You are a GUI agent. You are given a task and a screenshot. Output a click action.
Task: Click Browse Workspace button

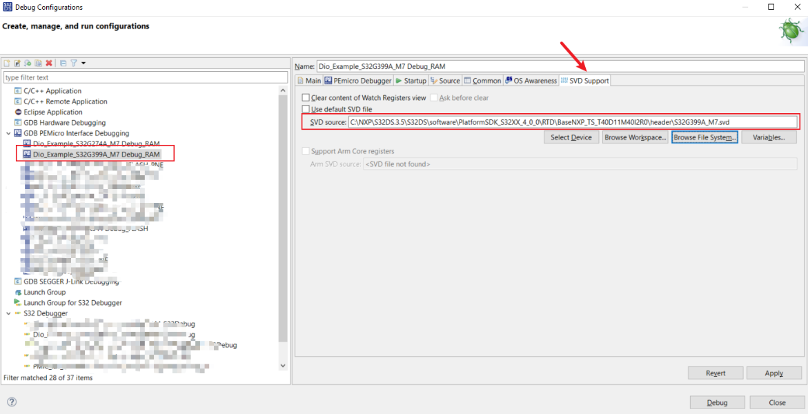[x=635, y=138]
